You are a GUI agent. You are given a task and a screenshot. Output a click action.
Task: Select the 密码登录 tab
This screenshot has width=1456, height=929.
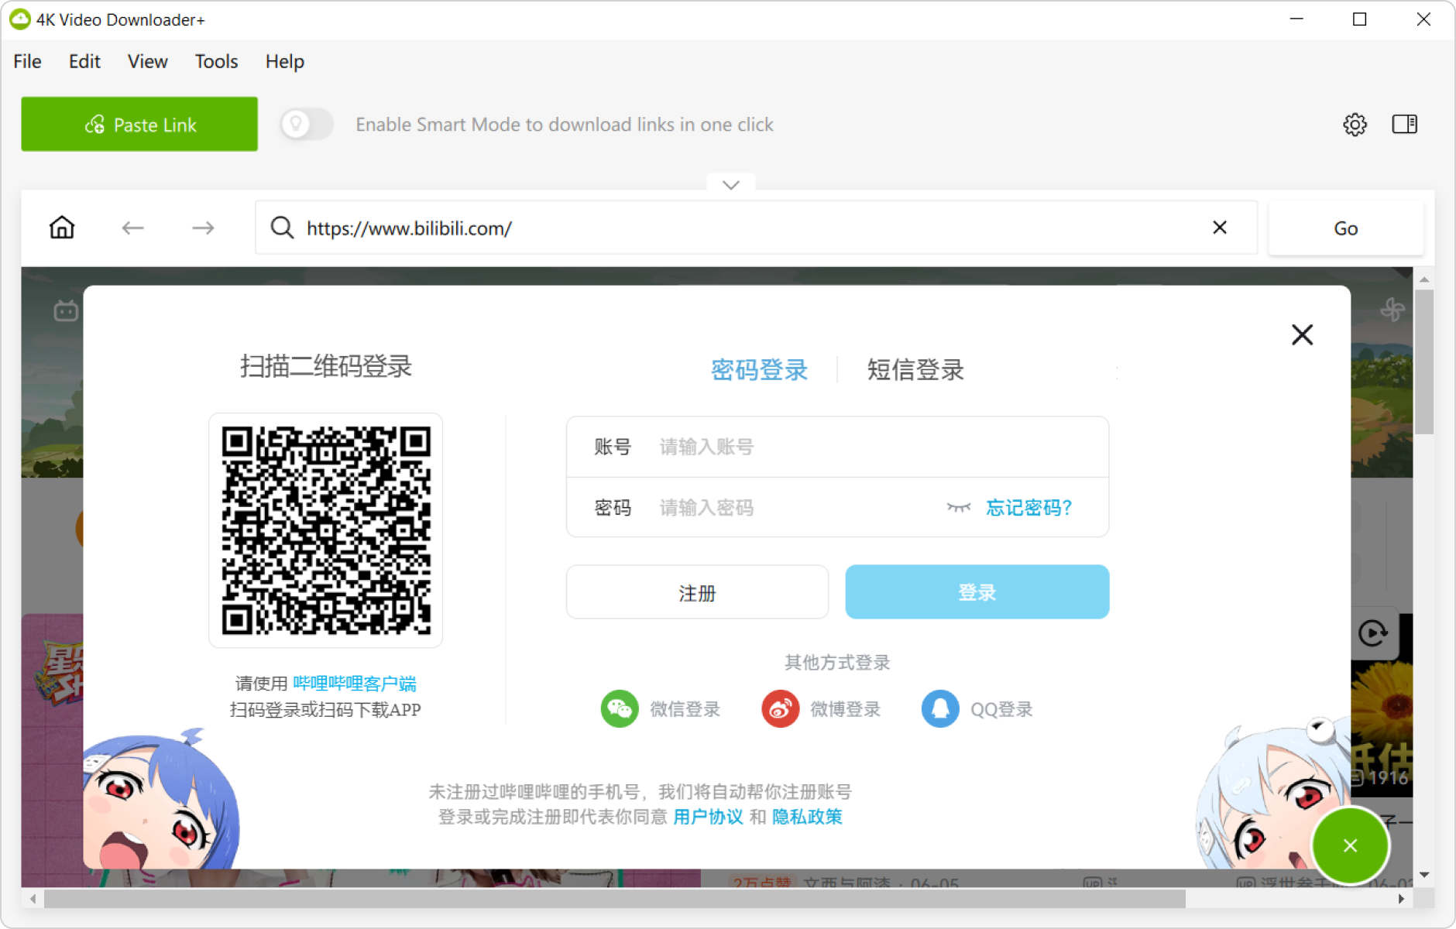[x=760, y=370]
